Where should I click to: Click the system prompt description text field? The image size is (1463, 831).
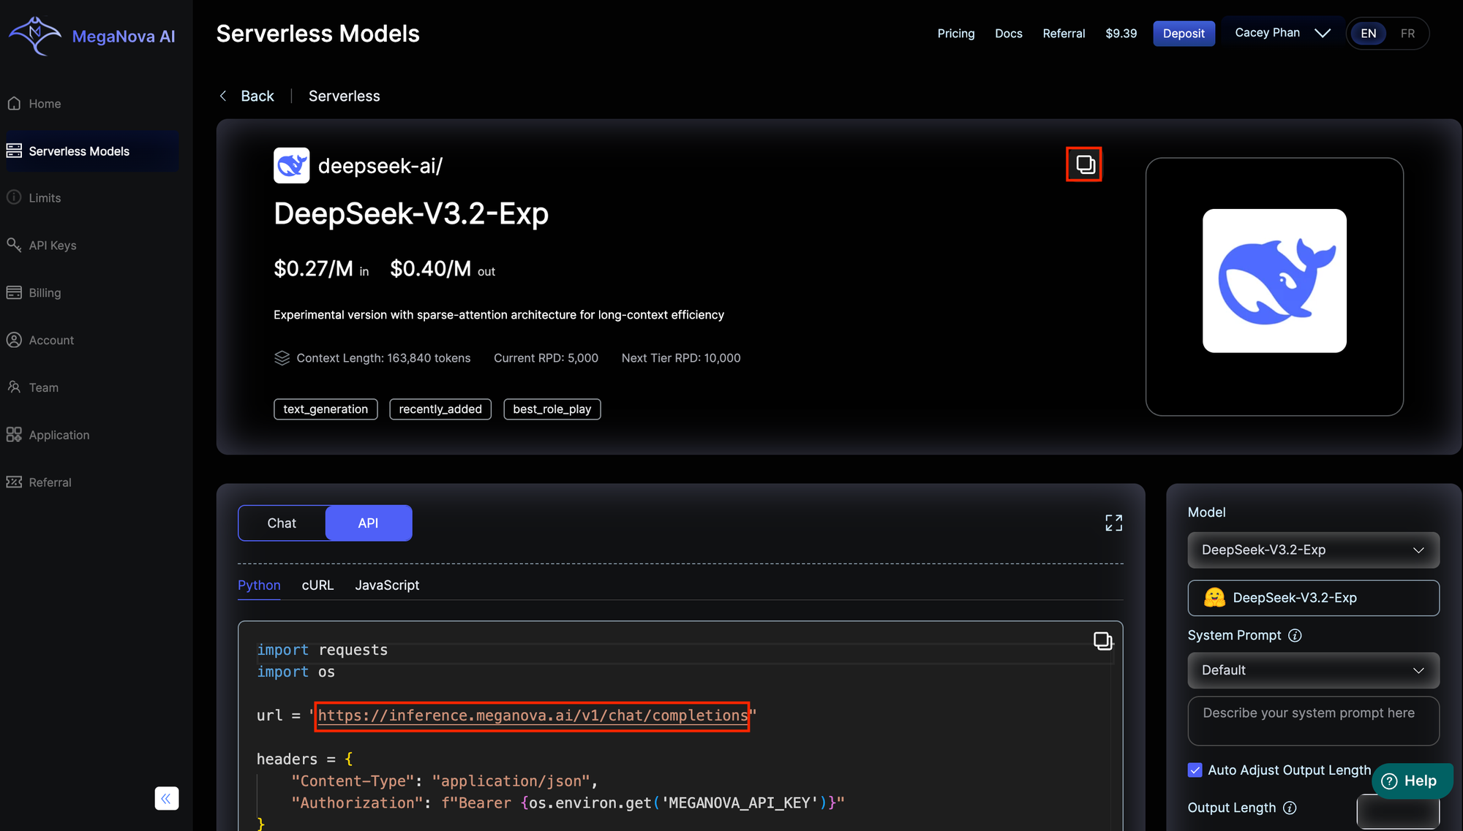click(x=1313, y=721)
